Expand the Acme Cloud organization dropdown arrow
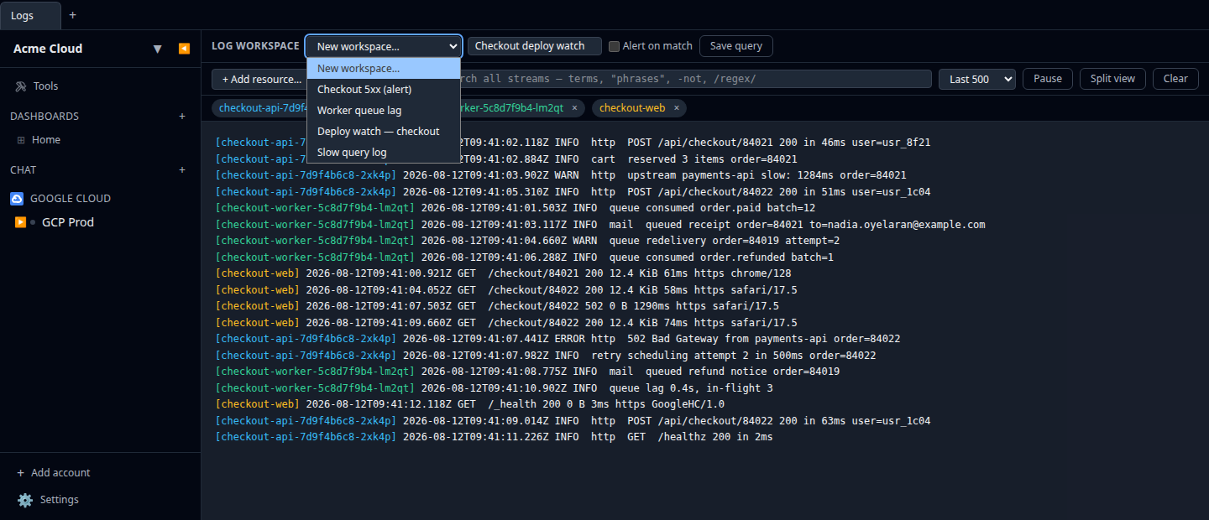 click(x=157, y=49)
